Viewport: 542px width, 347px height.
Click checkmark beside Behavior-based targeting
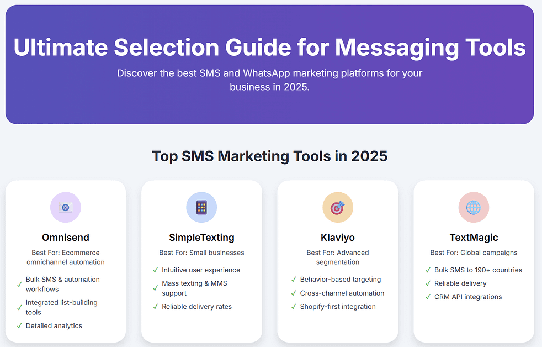(294, 280)
